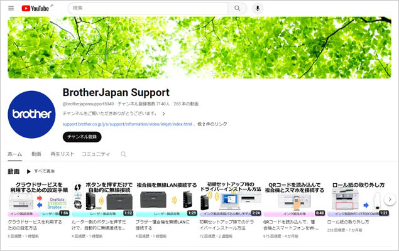Open ロール紙の取り外し方 video thumbnail

point(358,199)
